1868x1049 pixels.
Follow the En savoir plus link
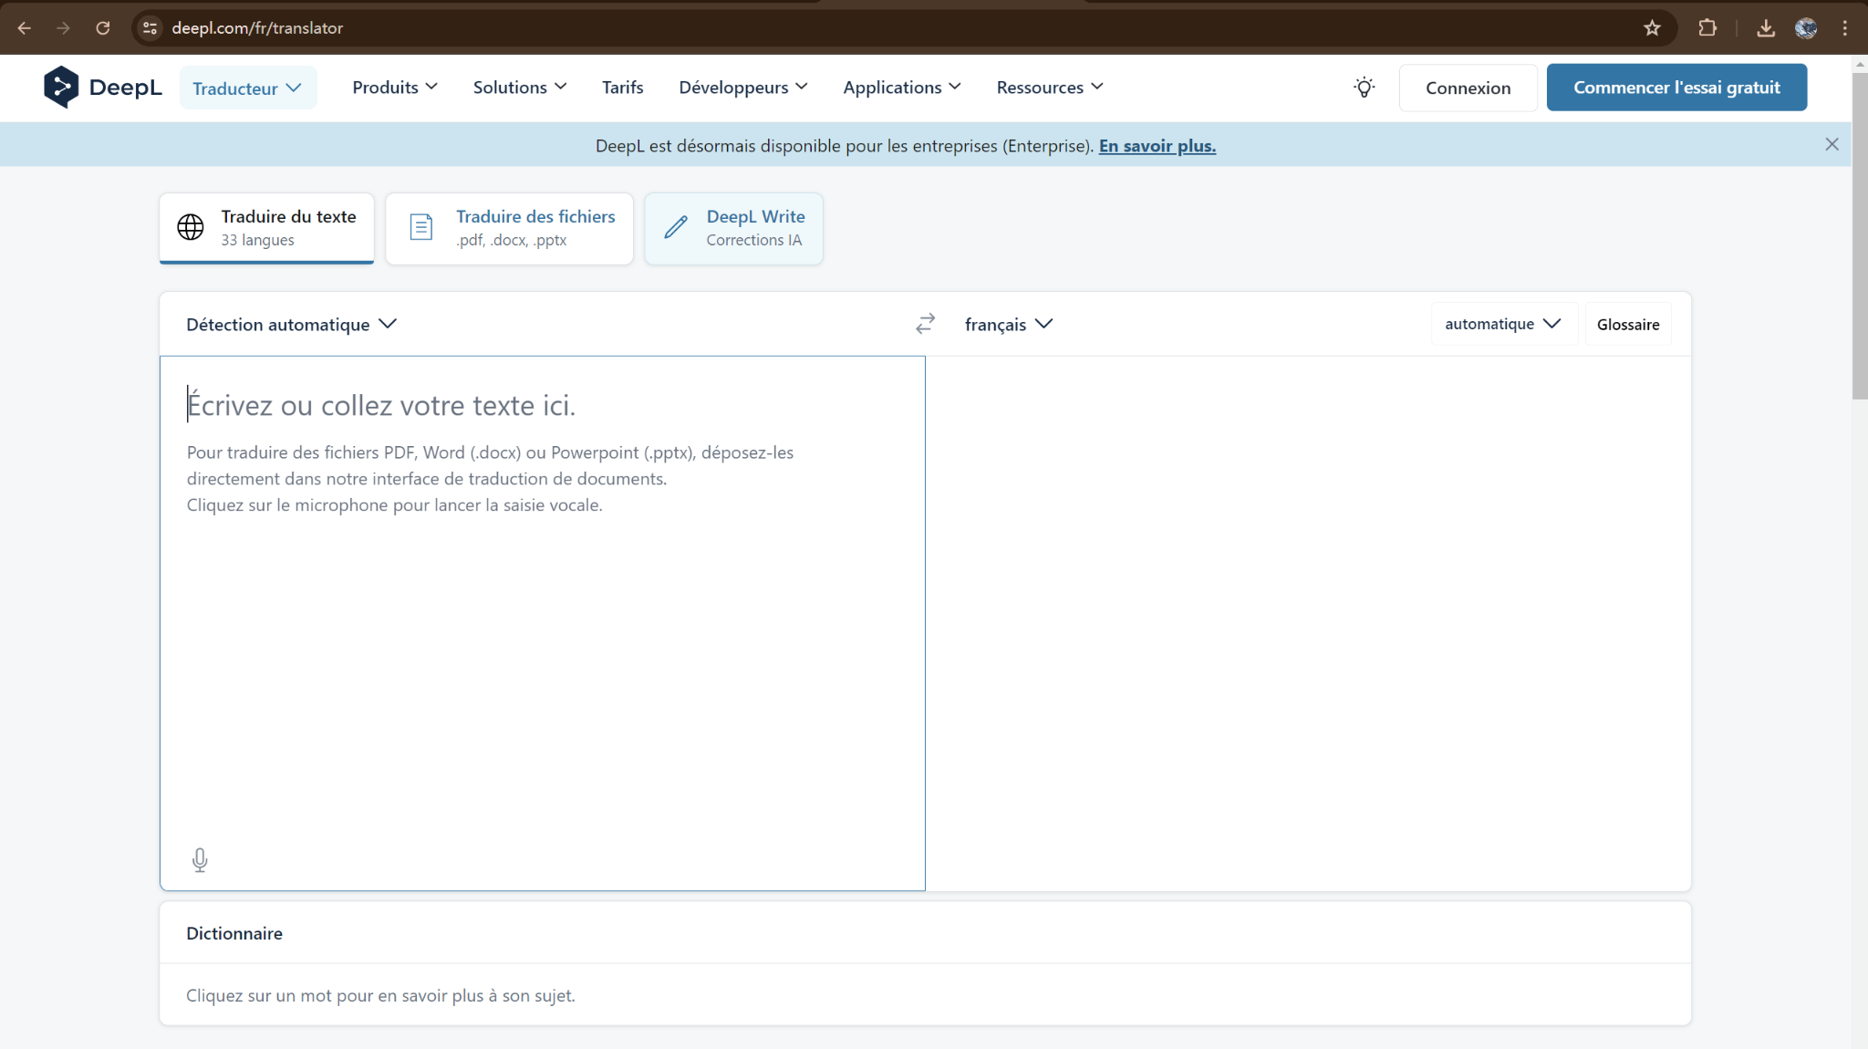click(1157, 146)
